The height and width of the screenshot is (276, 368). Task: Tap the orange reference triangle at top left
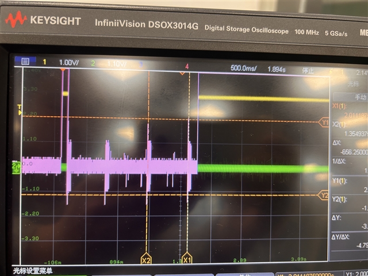[x=63, y=70]
